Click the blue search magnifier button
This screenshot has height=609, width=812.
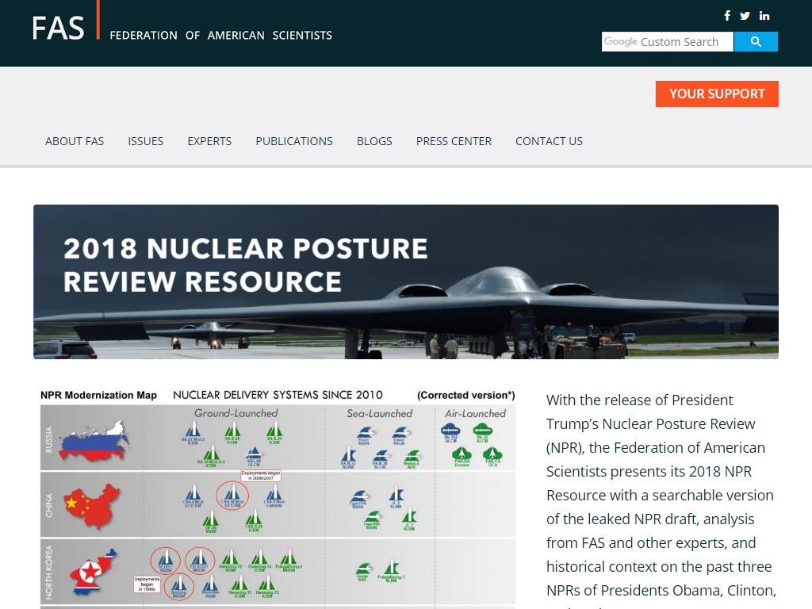756,41
